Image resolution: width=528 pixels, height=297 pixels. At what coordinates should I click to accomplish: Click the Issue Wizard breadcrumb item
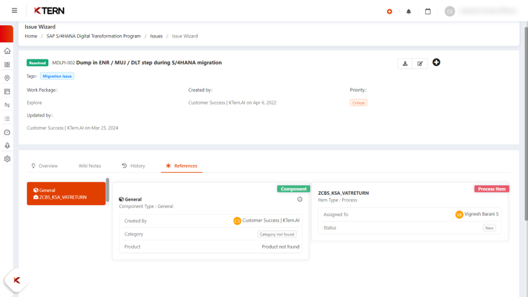pos(185,36)
